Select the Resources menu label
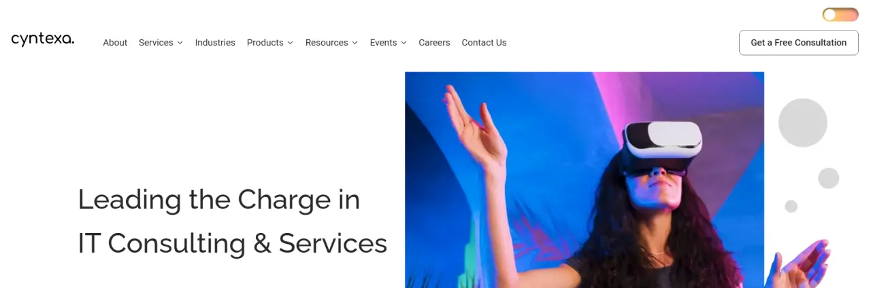 (327, 42)
